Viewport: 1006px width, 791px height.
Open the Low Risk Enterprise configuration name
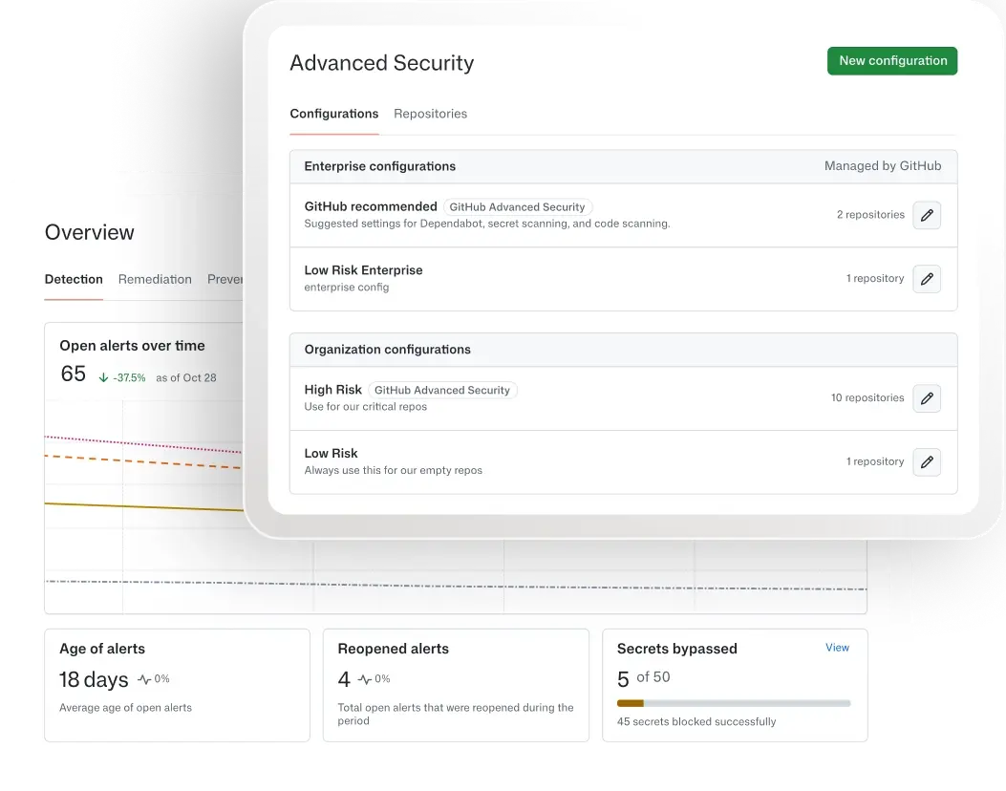point(363,270)
